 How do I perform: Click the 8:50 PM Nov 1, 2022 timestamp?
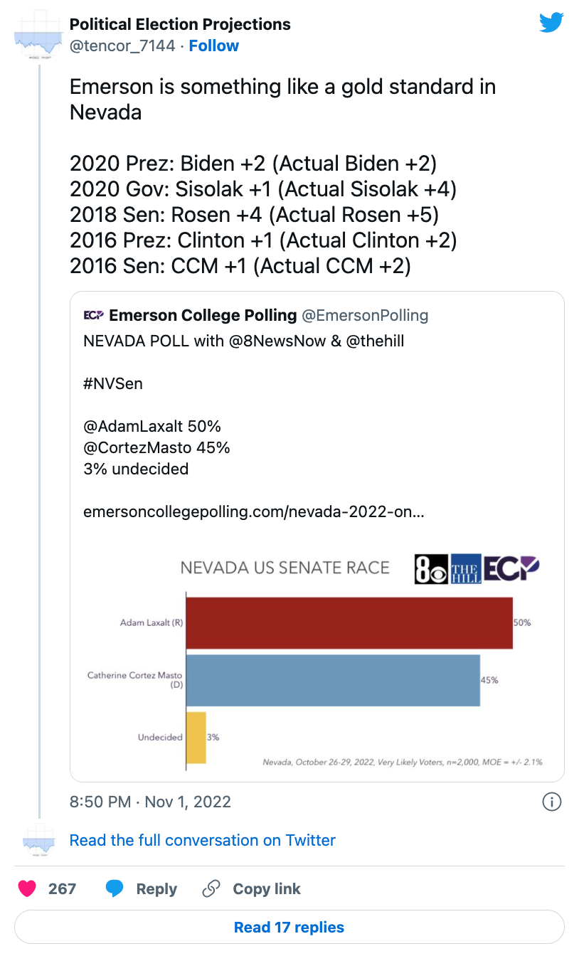(150, 802)
